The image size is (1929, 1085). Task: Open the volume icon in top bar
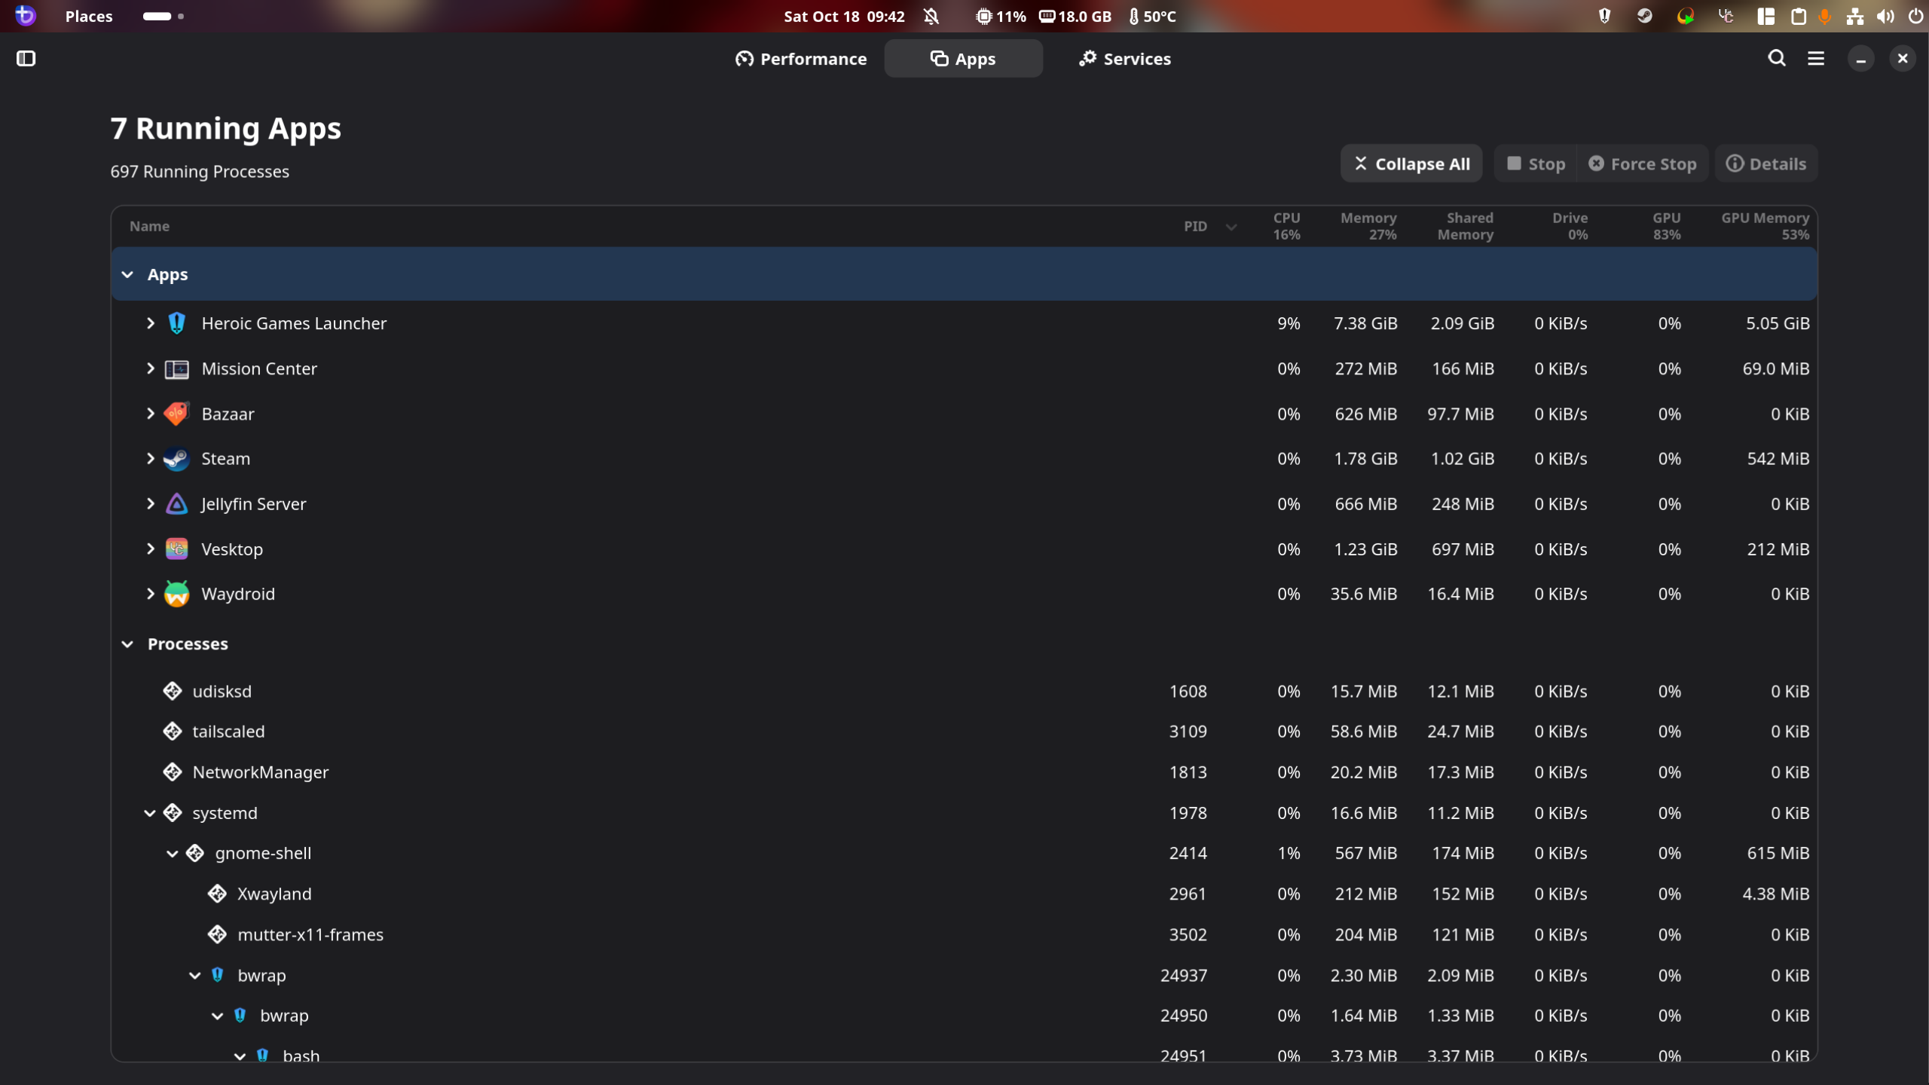point(1885,16)
